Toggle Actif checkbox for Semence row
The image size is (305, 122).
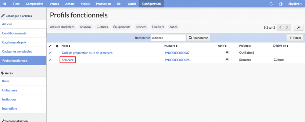227,60
